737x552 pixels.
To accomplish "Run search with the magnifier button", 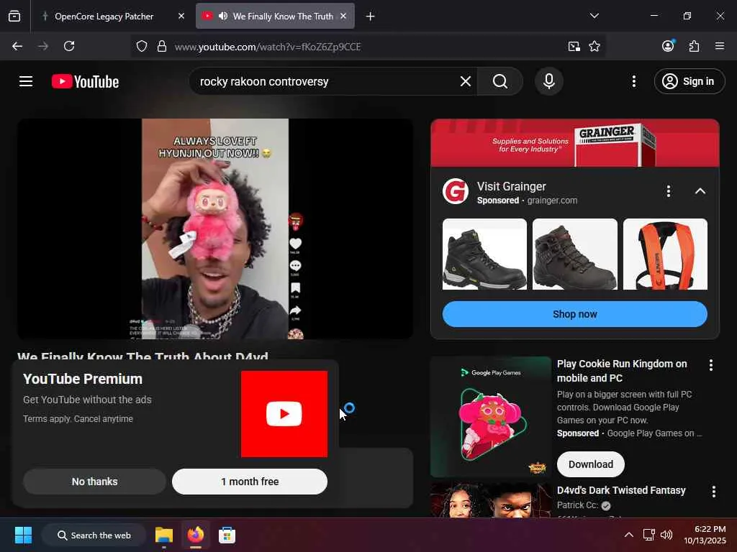I will coord(499,81).
